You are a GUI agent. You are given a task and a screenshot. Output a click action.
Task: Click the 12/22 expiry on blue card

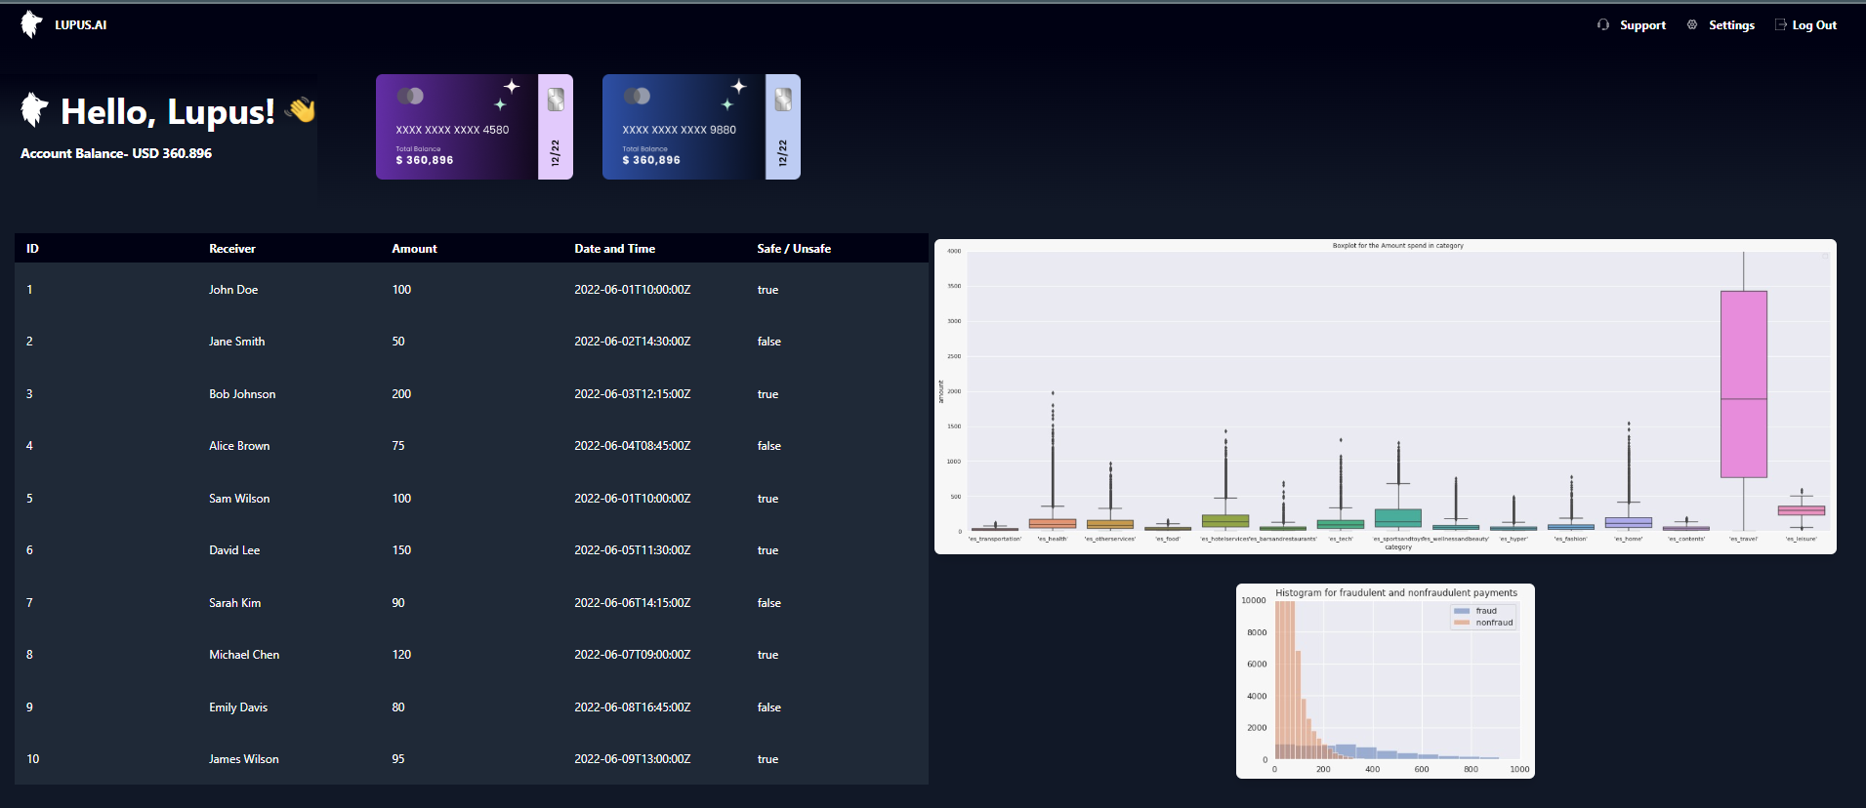coord(783,152)
